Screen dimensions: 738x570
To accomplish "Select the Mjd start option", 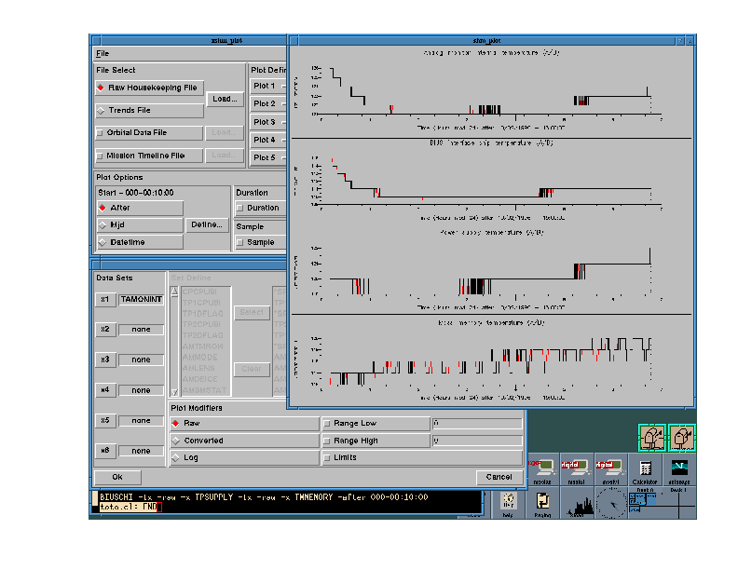I will [x=140, y=225].
